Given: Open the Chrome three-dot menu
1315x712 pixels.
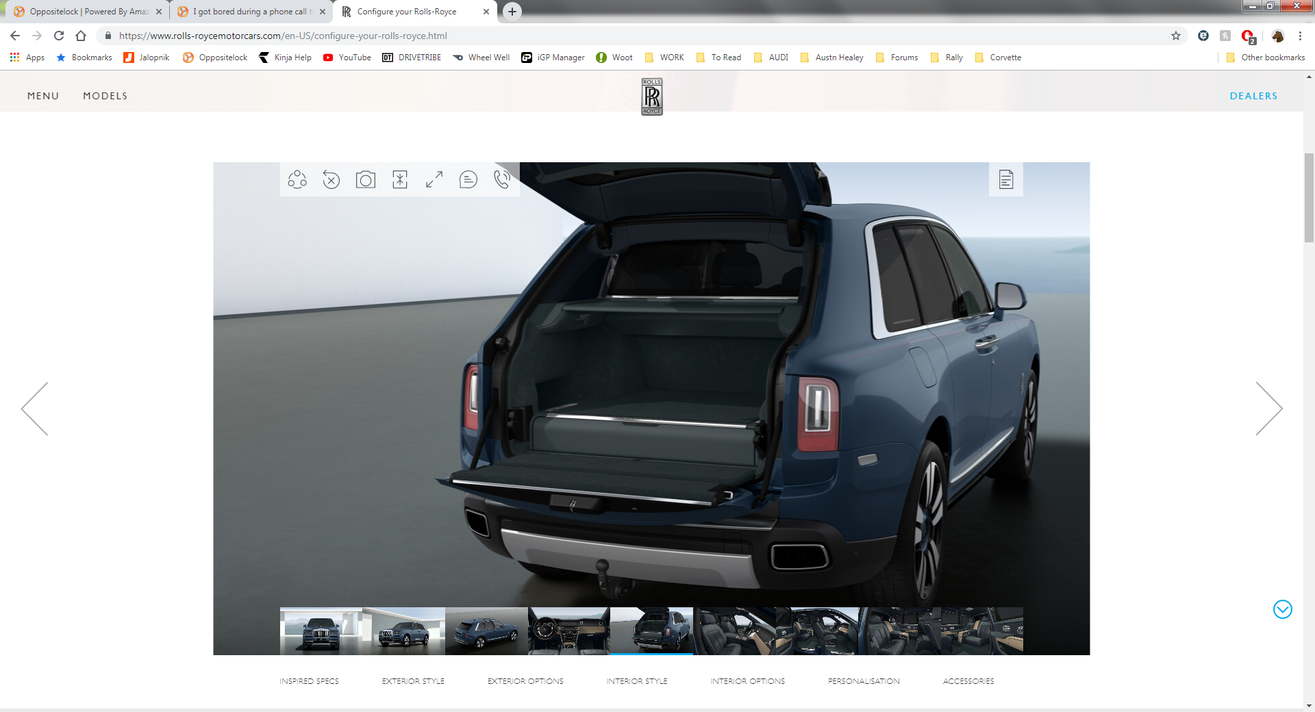Looking at the screenshot, I should [x=1300, y=36].
